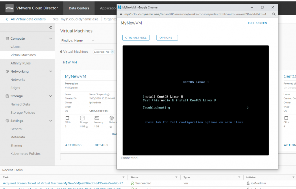
Task: Open DETAILS on the MyNewVM card
Action: [101, 145]
